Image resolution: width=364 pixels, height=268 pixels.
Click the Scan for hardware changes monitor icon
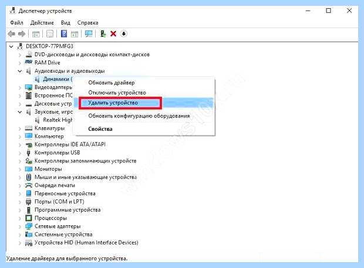click(89, 34)
